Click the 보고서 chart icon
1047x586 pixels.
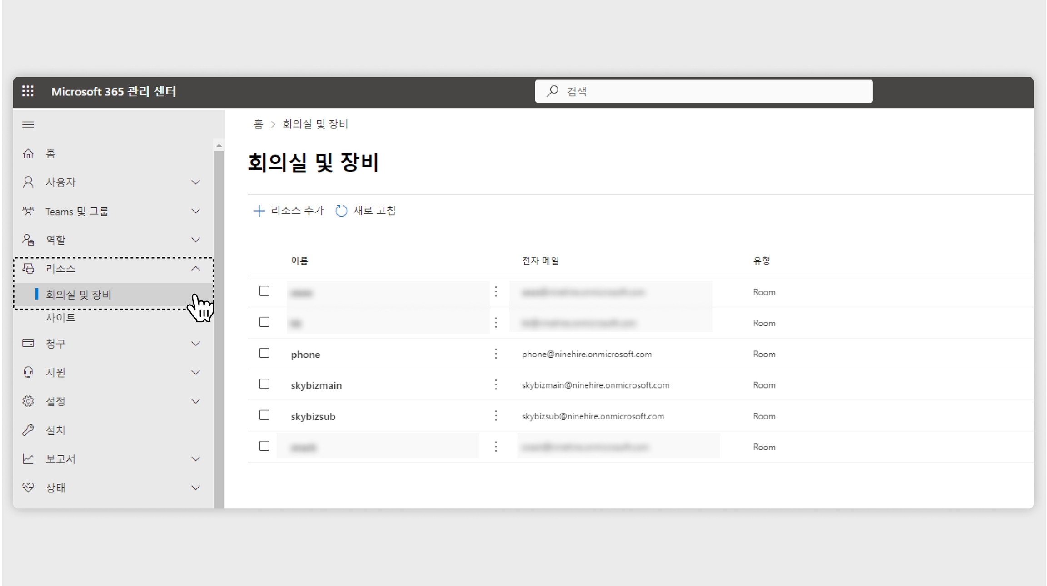(x=28, y=459)
